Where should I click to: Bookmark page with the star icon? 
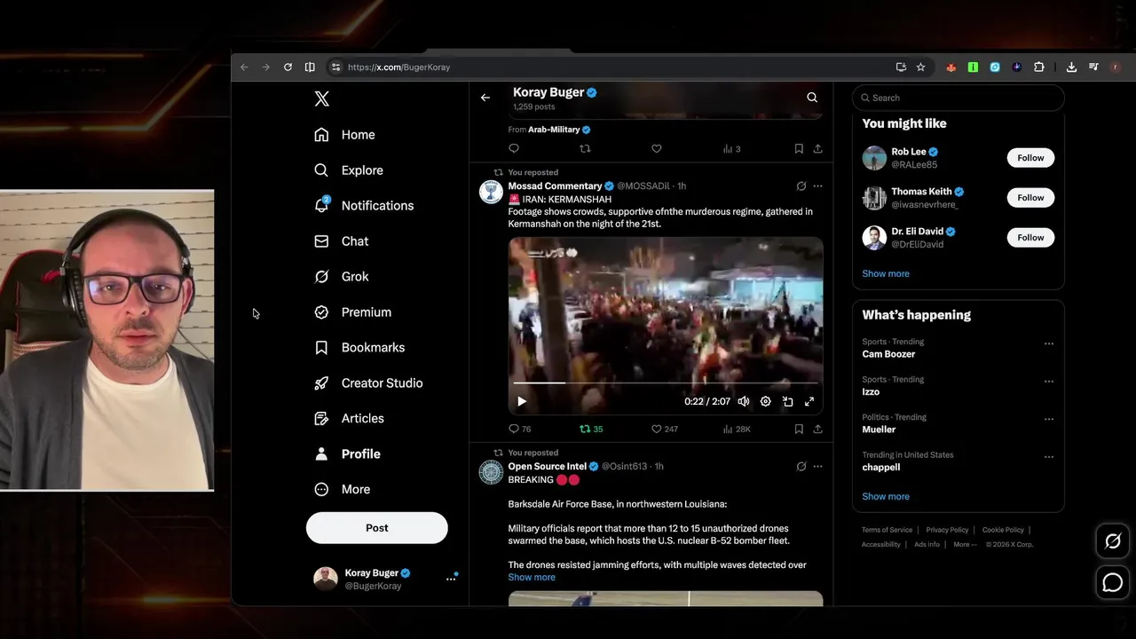[920, 67]
